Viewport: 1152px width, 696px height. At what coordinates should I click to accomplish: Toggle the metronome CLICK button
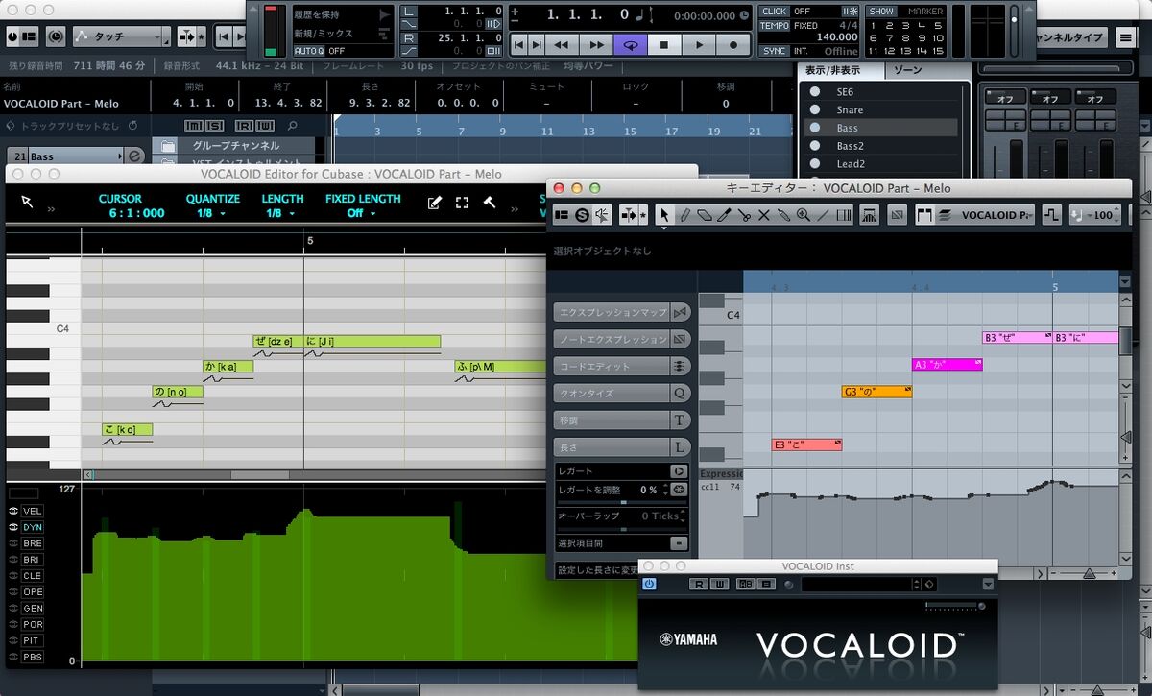[774, 12]
